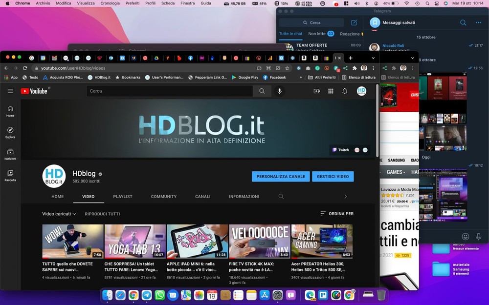
Task: Open the HDblog account avatar in YouTube header
Action: tap(361, 91)
